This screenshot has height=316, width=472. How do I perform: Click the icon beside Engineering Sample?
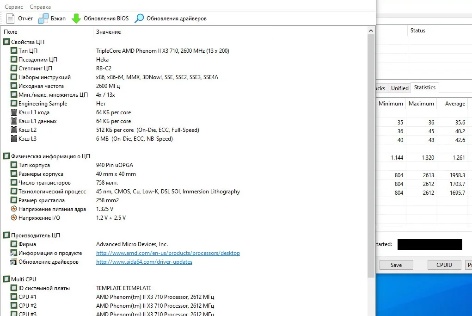14,103
